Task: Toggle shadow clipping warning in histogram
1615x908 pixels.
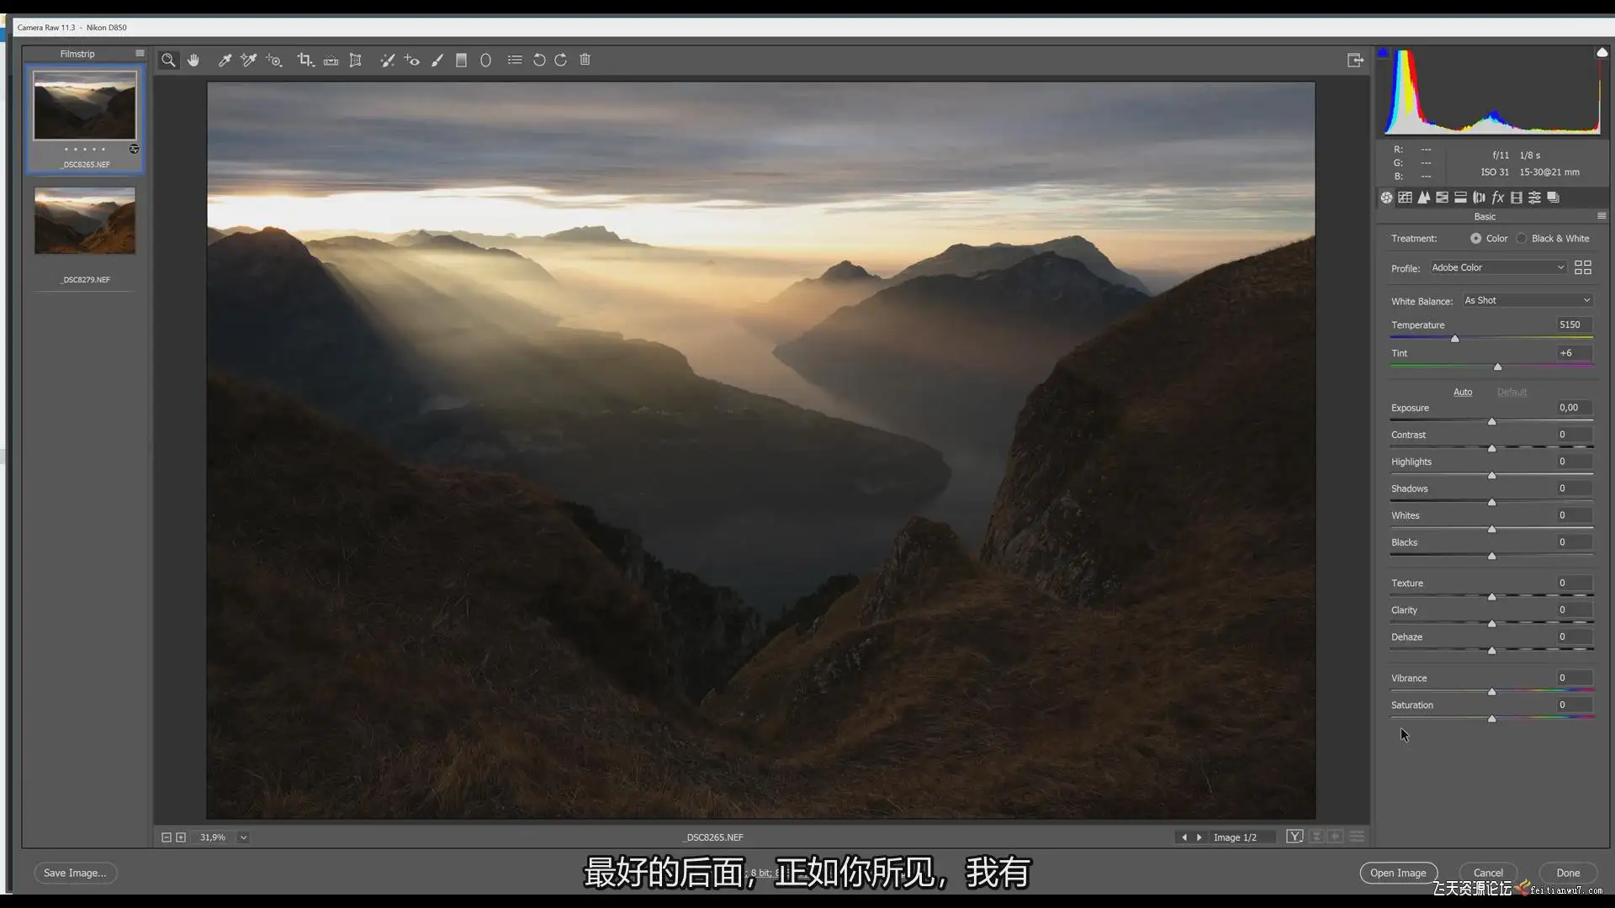Action: pos(1383,53)
